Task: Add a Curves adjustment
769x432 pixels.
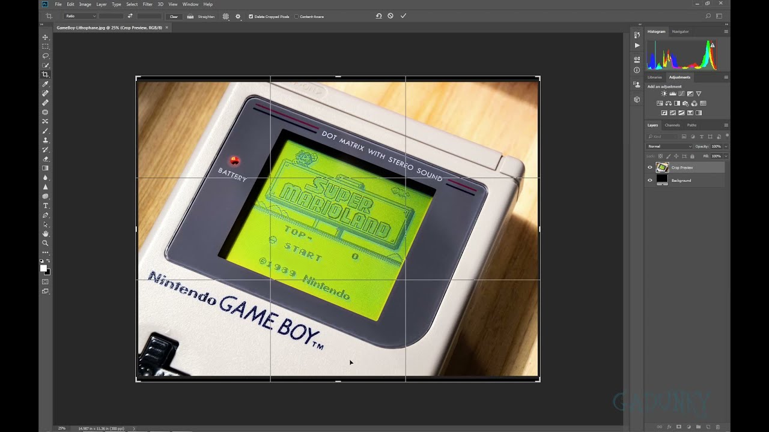Action: [681, 94]
